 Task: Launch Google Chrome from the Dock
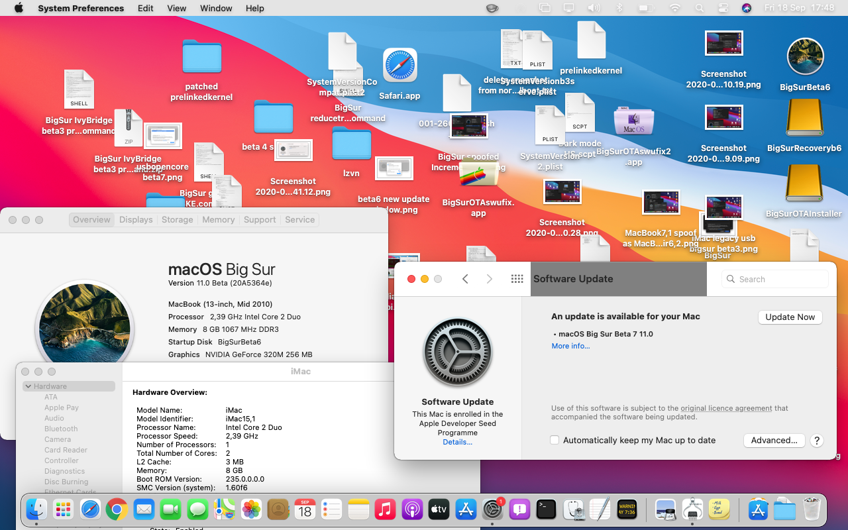pyautogui.click(x=117, y=509)
